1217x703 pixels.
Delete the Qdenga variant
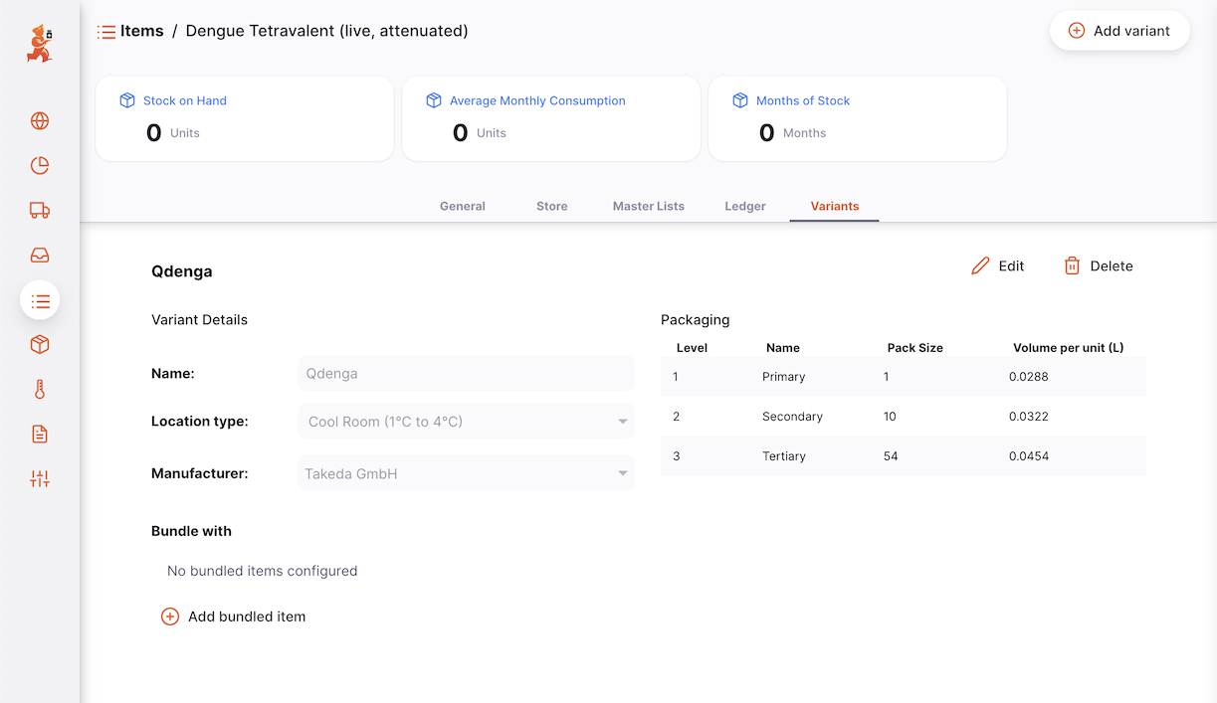(x=1099, y=265)
